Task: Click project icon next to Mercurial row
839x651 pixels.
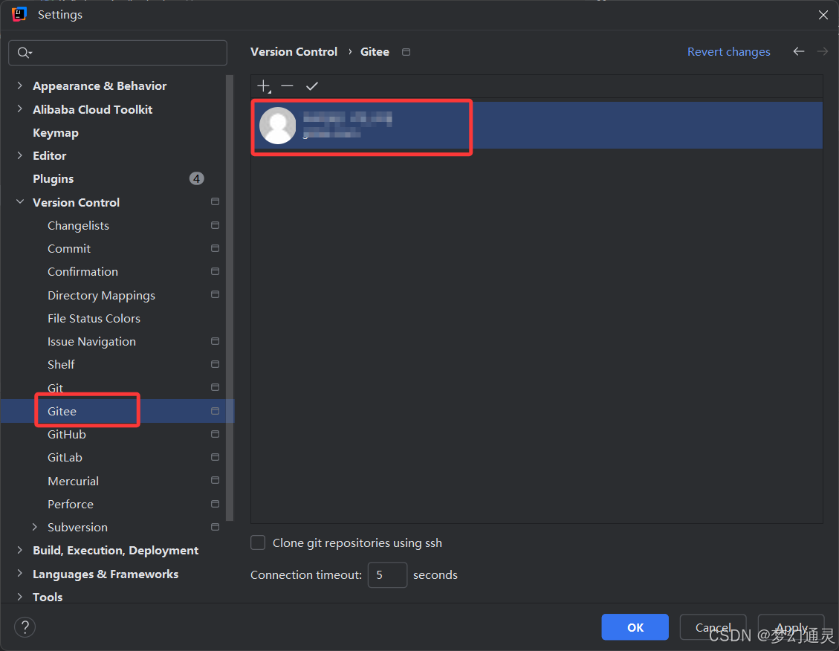Action: tap(215, 480)
